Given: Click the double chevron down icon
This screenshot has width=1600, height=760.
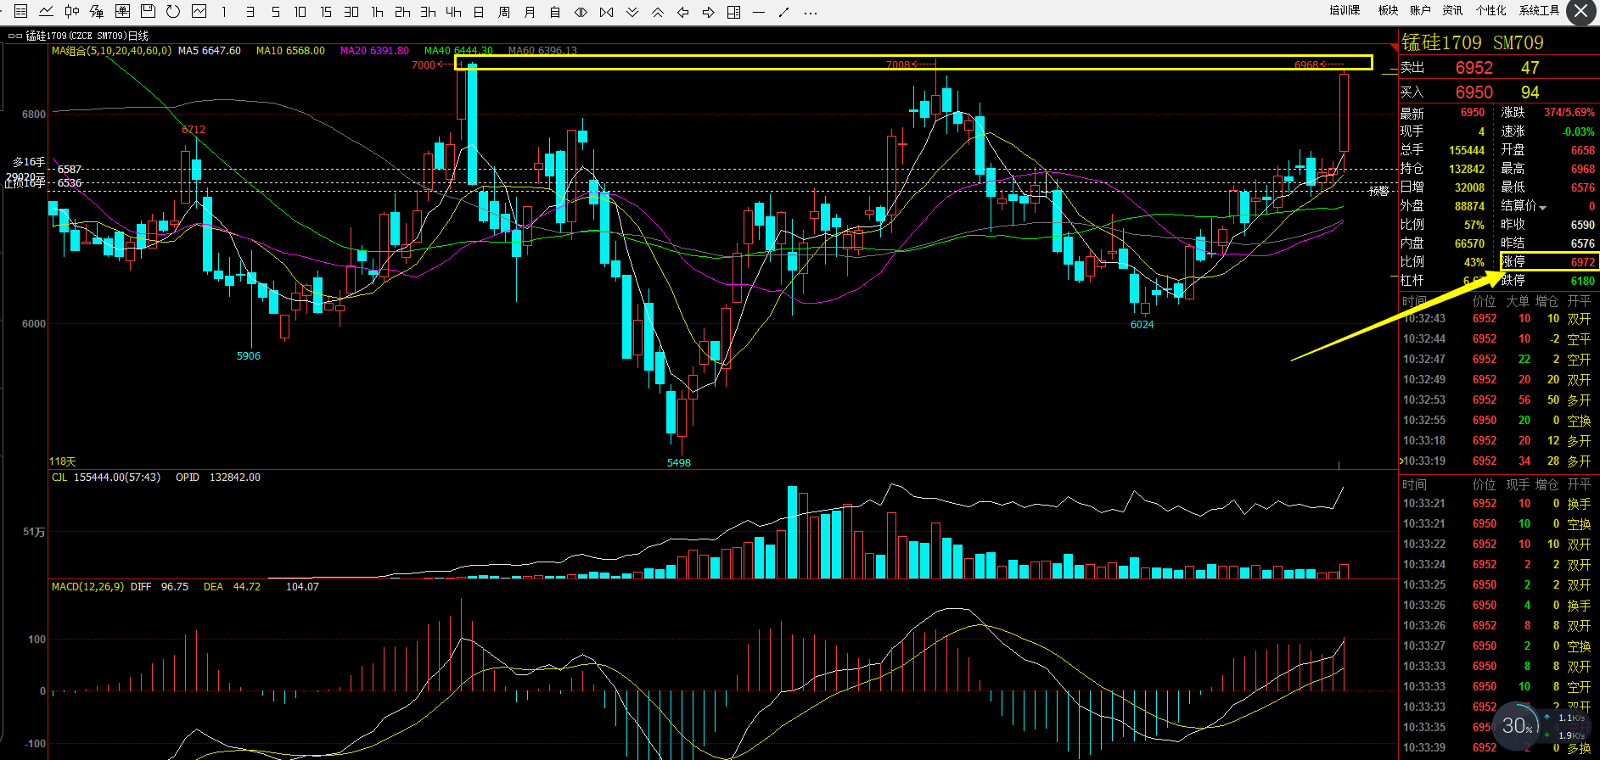Looking at the screenshot, I should coord(632,12).
